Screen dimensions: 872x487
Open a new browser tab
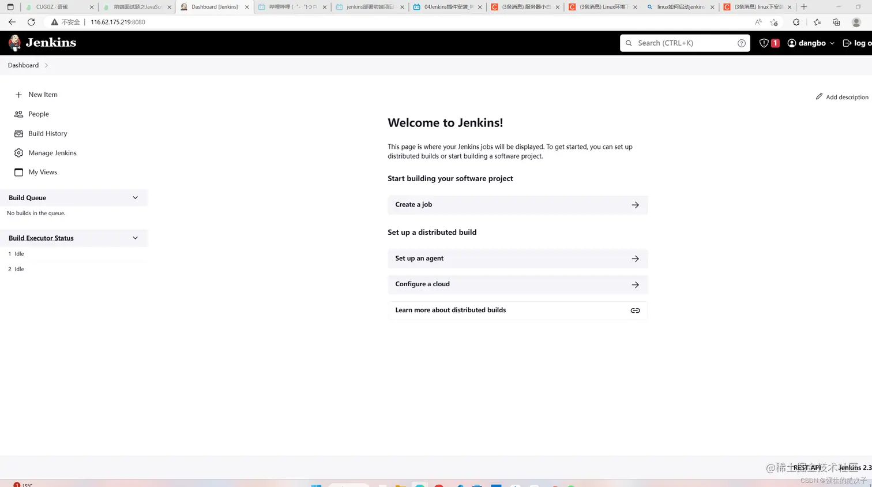pyautogui.click(x=804, y=7)
